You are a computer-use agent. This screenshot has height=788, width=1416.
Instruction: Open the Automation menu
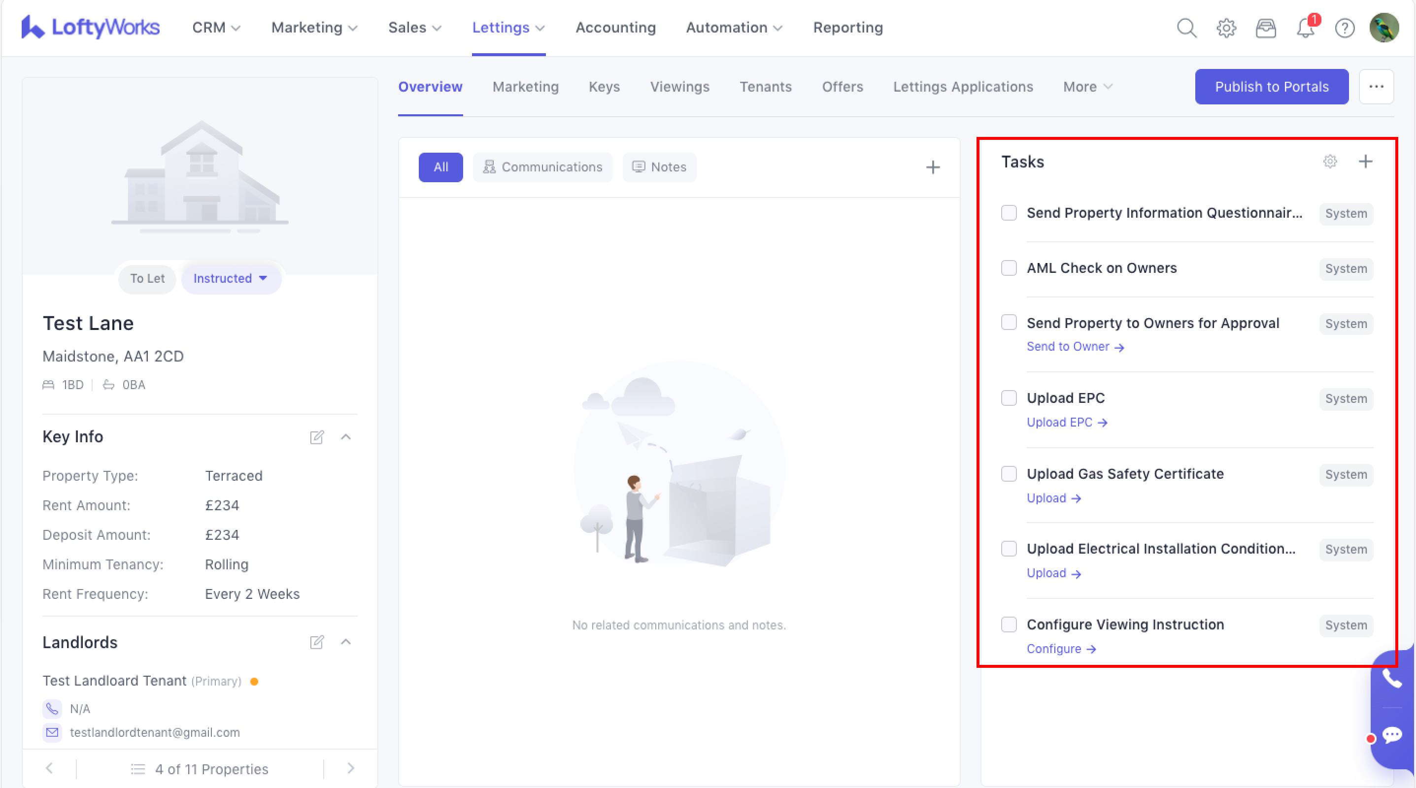[733, 28]
